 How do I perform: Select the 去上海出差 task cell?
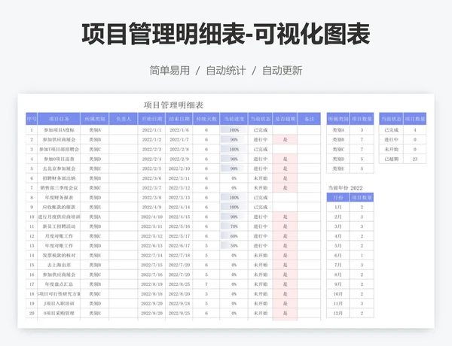[x=60, y=265]
